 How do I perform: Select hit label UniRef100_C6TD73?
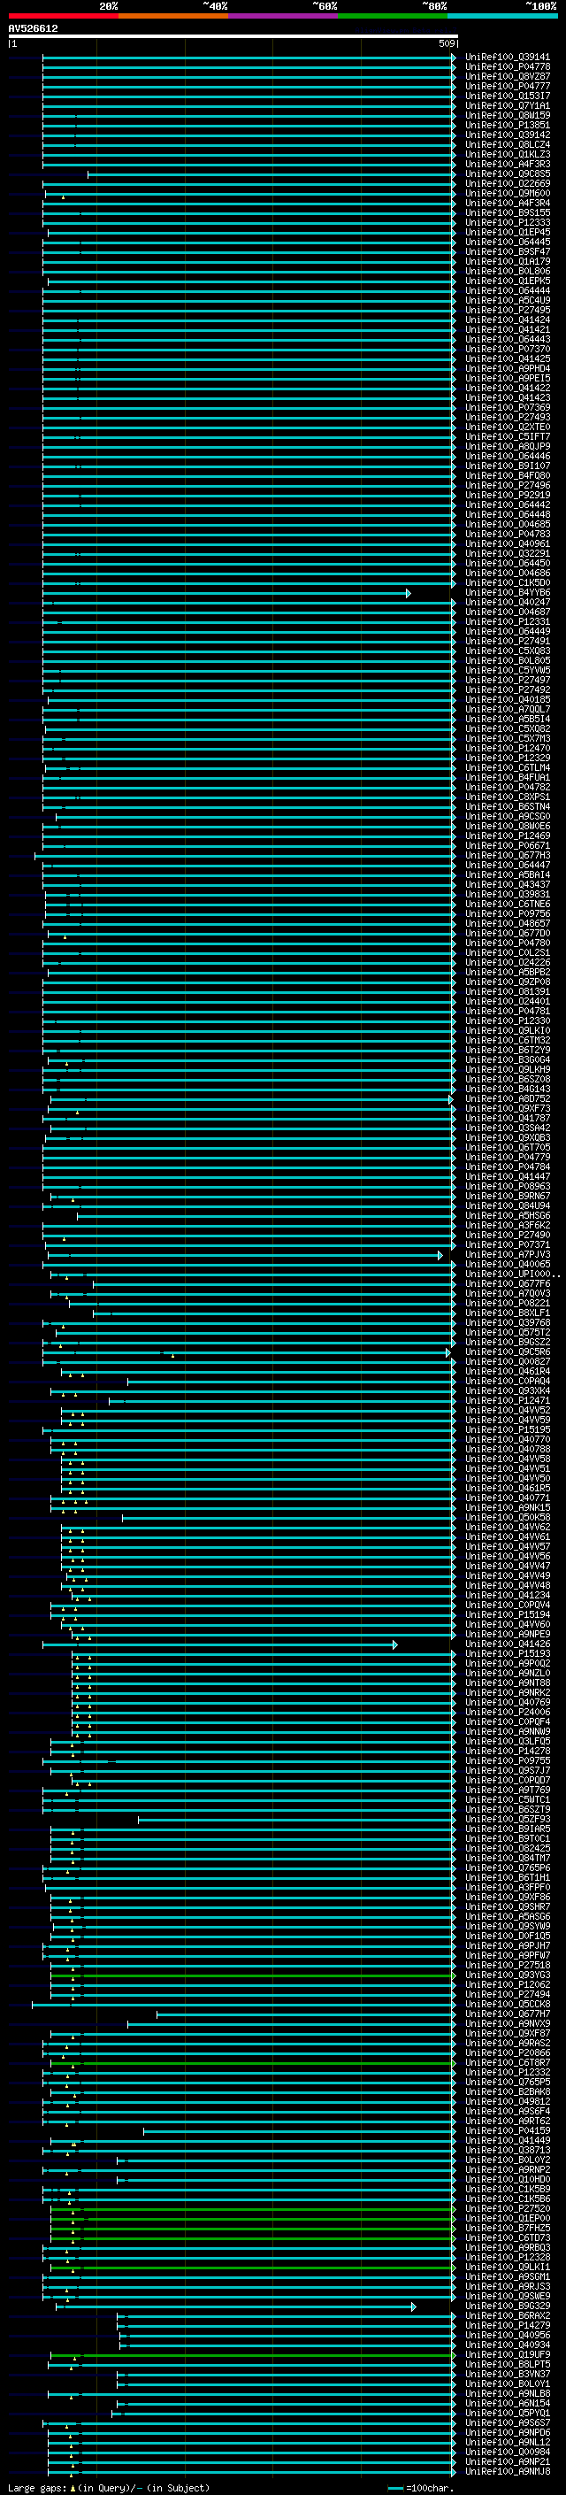[507, 2237]
